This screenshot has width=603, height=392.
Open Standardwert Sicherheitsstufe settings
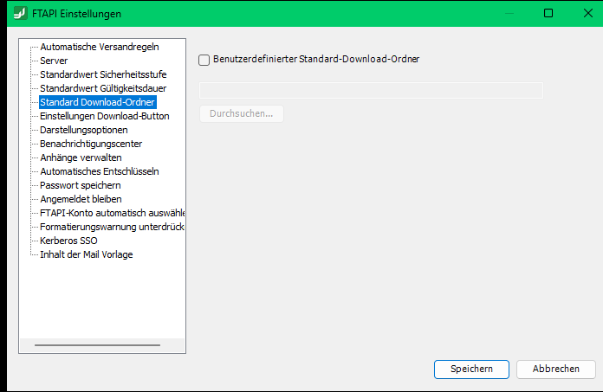103,74
